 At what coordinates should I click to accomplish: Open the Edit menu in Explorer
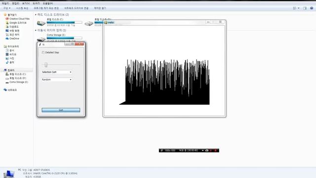15,3
